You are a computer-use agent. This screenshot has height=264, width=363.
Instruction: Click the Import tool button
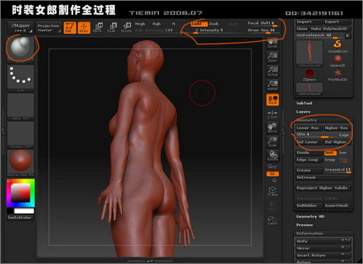[309, 22]
